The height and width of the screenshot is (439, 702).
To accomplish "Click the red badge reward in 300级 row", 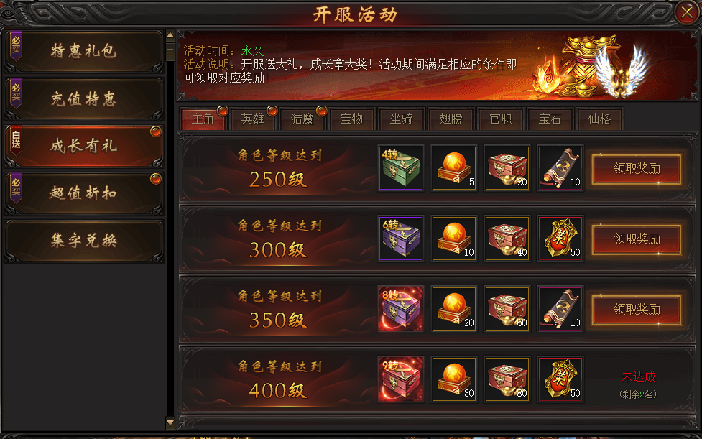I will point(560,238).
